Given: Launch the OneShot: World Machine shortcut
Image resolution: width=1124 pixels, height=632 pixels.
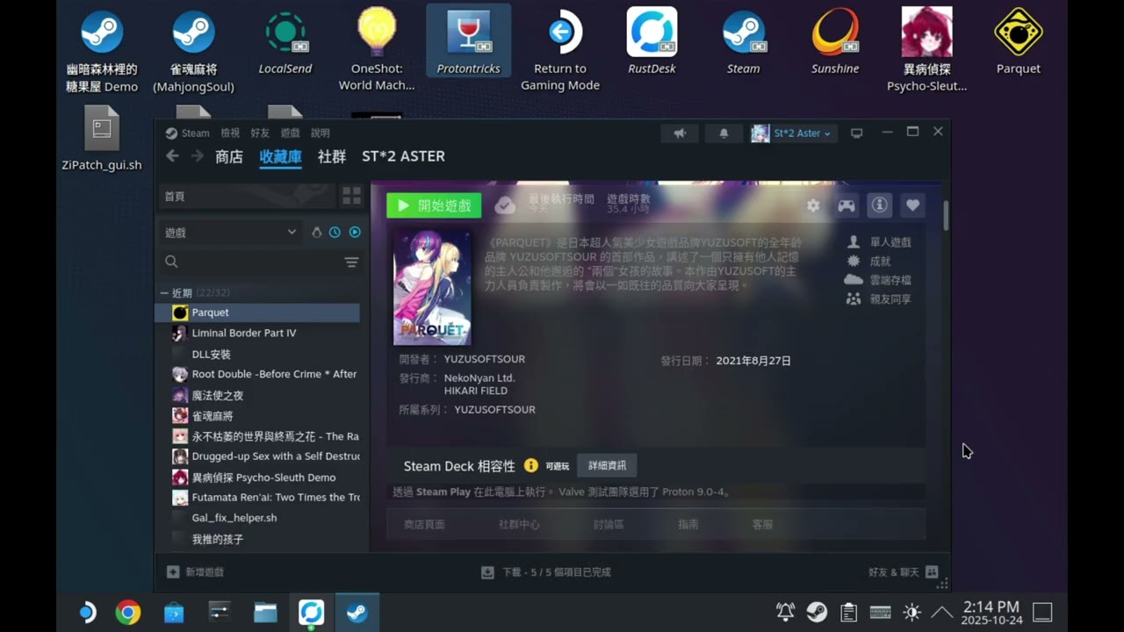Looking at the screenshot, I should [x=377, y=49].
